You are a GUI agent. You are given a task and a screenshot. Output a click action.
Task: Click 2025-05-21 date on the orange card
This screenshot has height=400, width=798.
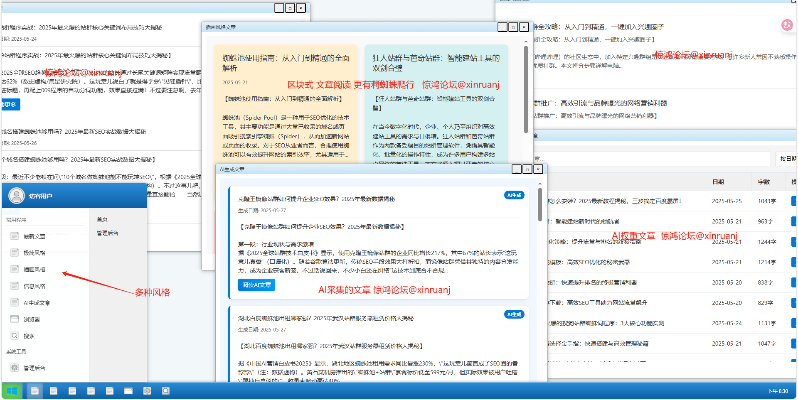click(235, 82)
